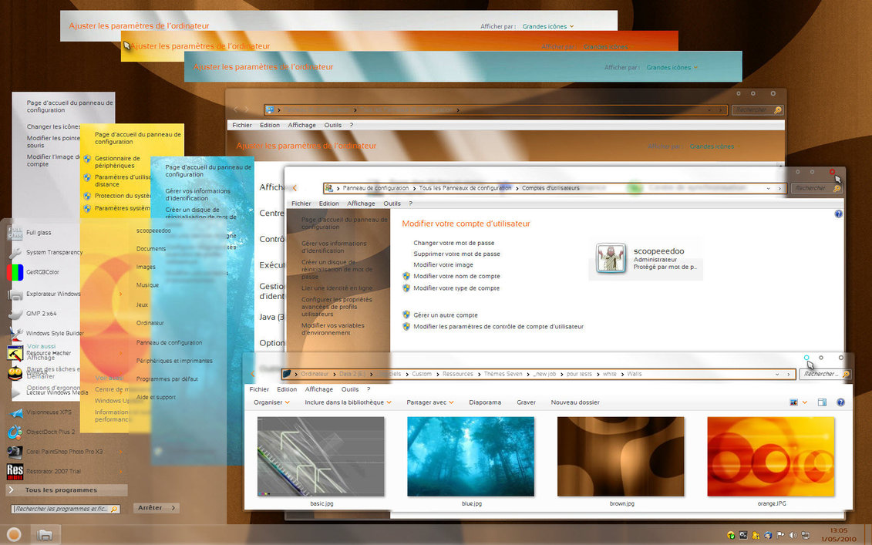872x545 pixels.
Task: Click the ObjectDock Plus 2 icon
Action: click(x=15, y=432)
